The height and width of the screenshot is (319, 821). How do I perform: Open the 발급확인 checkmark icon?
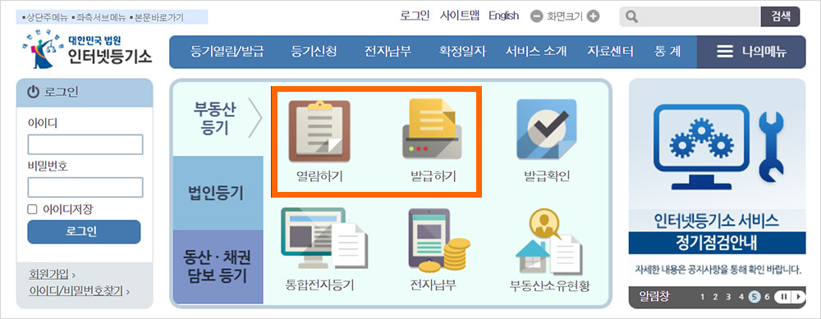(547, 130)
